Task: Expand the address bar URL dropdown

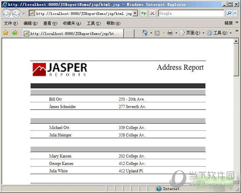Action: [135, 13]
